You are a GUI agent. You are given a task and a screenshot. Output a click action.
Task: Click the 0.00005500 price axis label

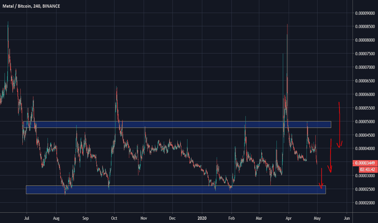(x=365, y=108)
